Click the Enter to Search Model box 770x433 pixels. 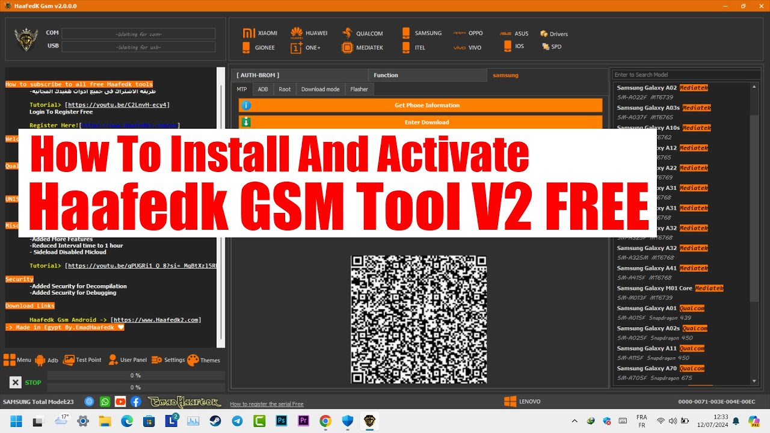(x=685, y=75)
